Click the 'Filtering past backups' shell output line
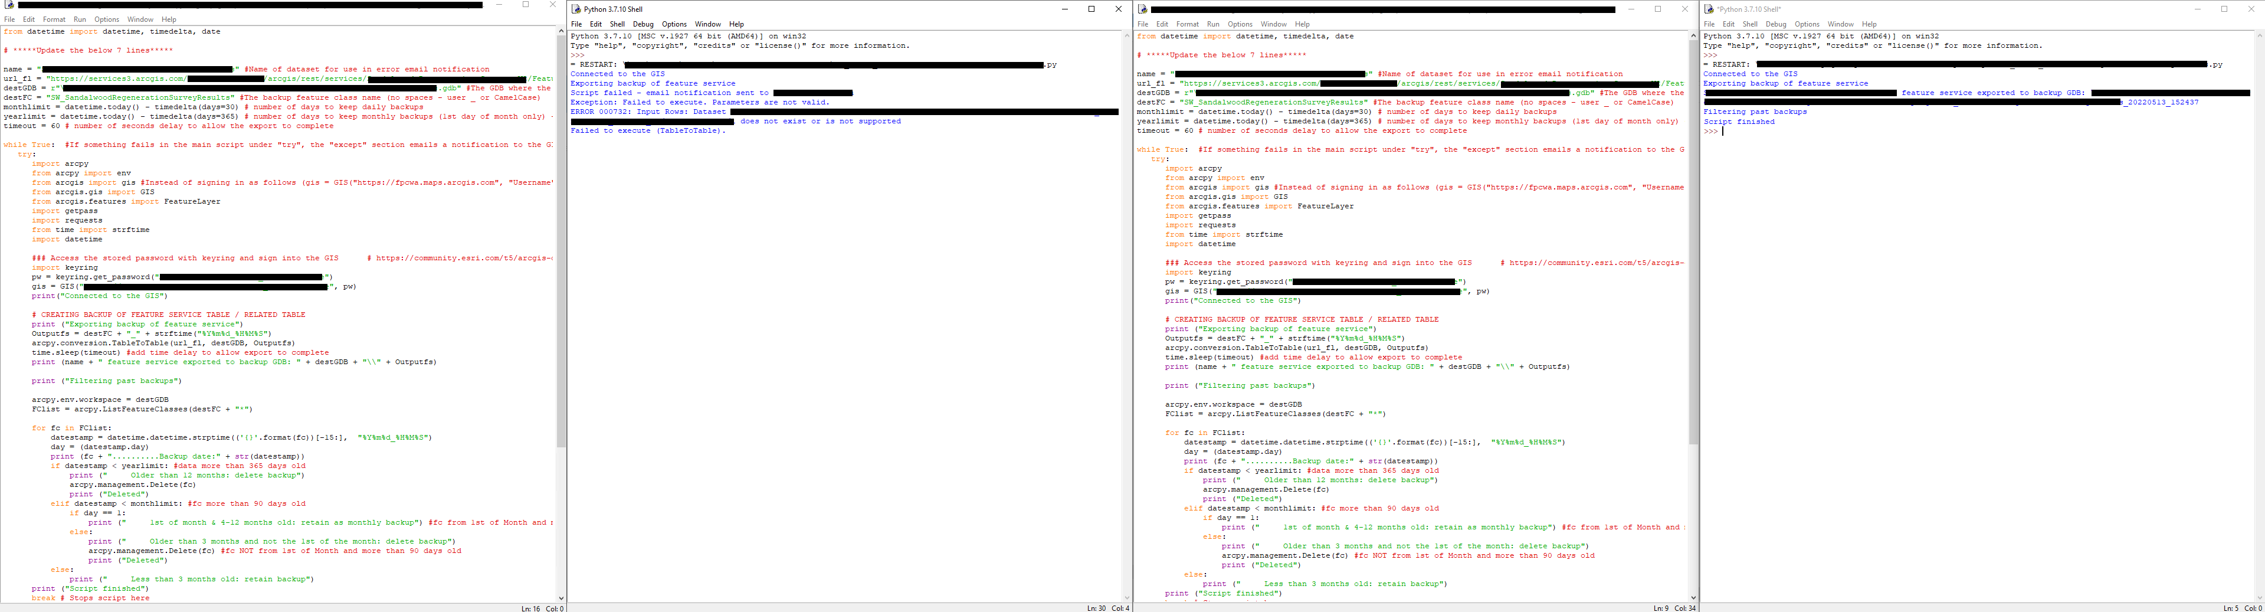 coord(1755,112)
